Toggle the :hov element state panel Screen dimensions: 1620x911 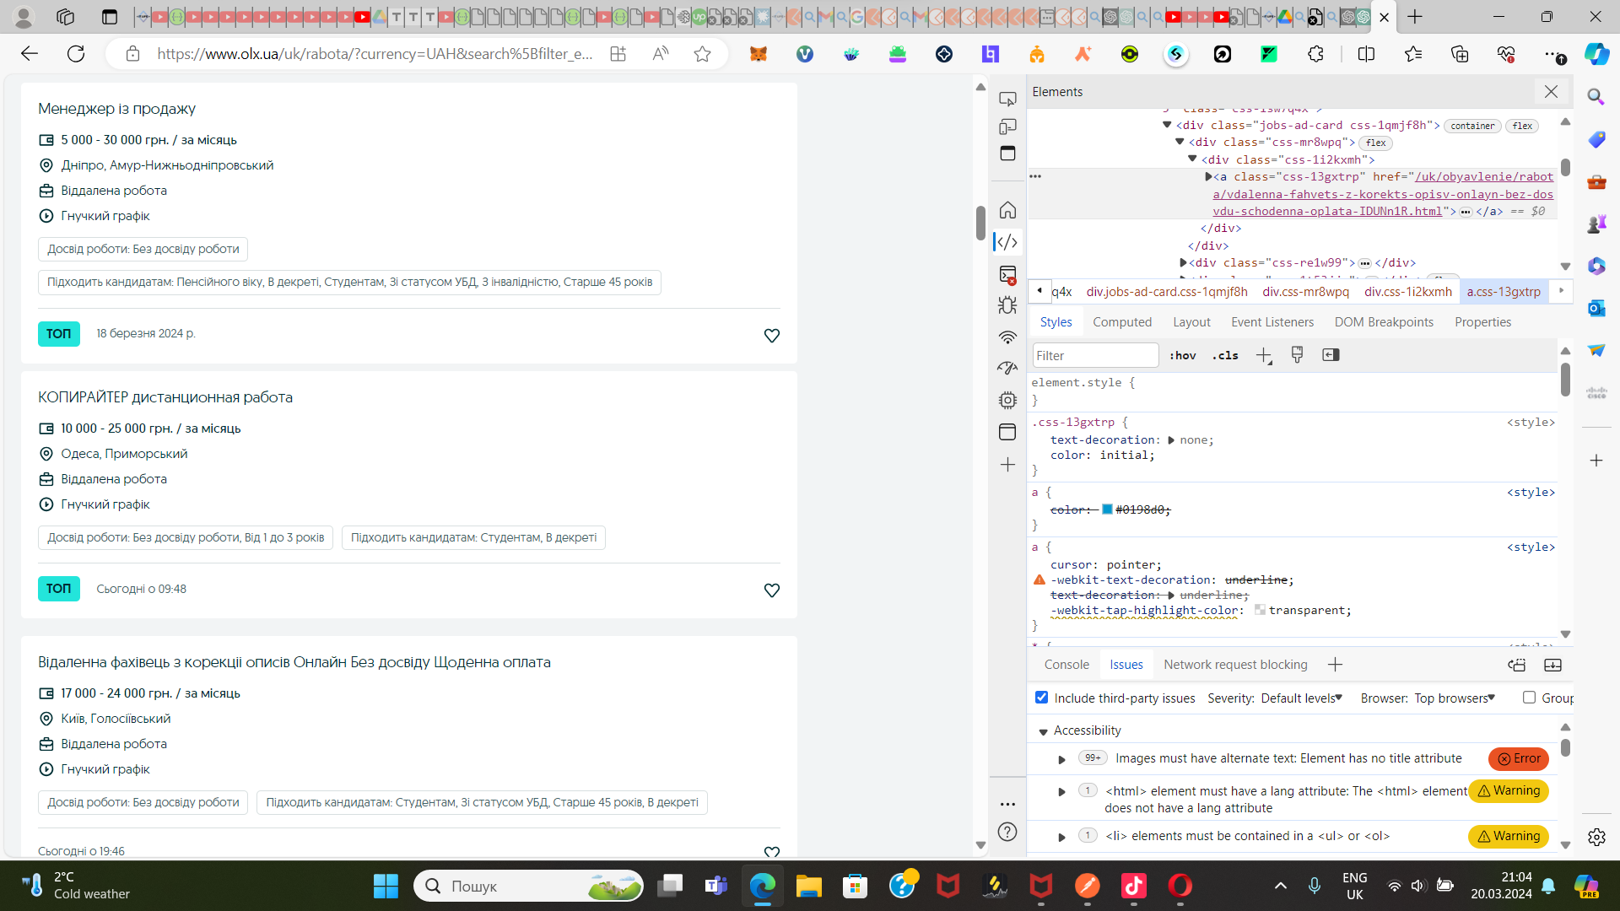pos(1182,355)
